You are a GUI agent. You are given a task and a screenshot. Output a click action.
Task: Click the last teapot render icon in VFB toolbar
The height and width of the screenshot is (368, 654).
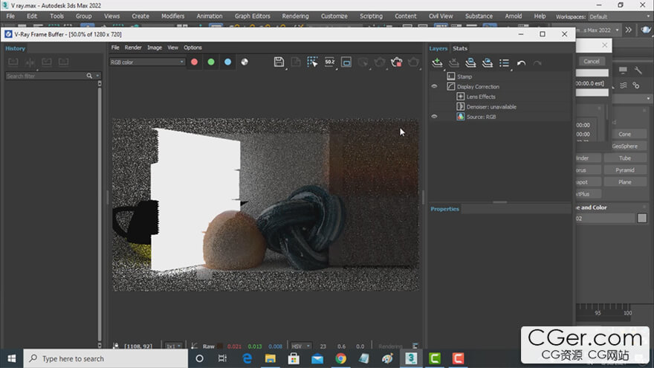tap(413, 62)
